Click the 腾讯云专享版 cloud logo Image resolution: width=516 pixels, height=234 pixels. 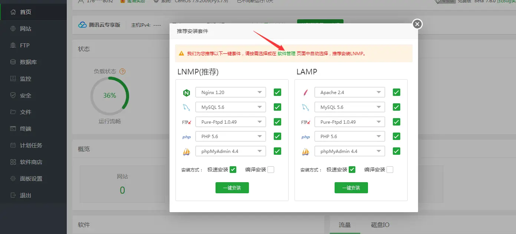point(82,25)
